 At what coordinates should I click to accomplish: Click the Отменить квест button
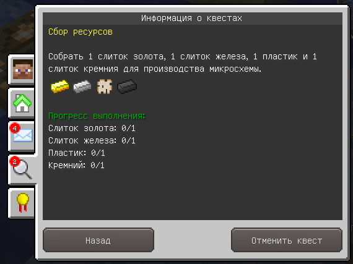tap(287, 240)
